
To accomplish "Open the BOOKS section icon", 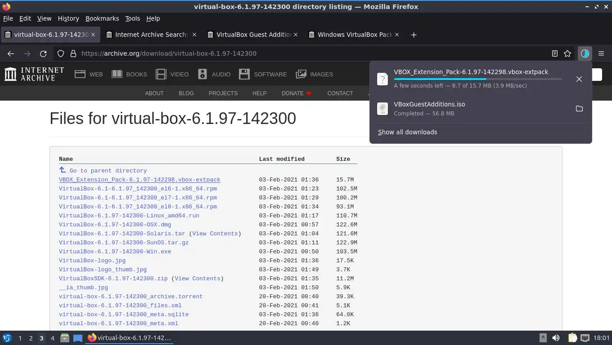I will tap(117, 74).
